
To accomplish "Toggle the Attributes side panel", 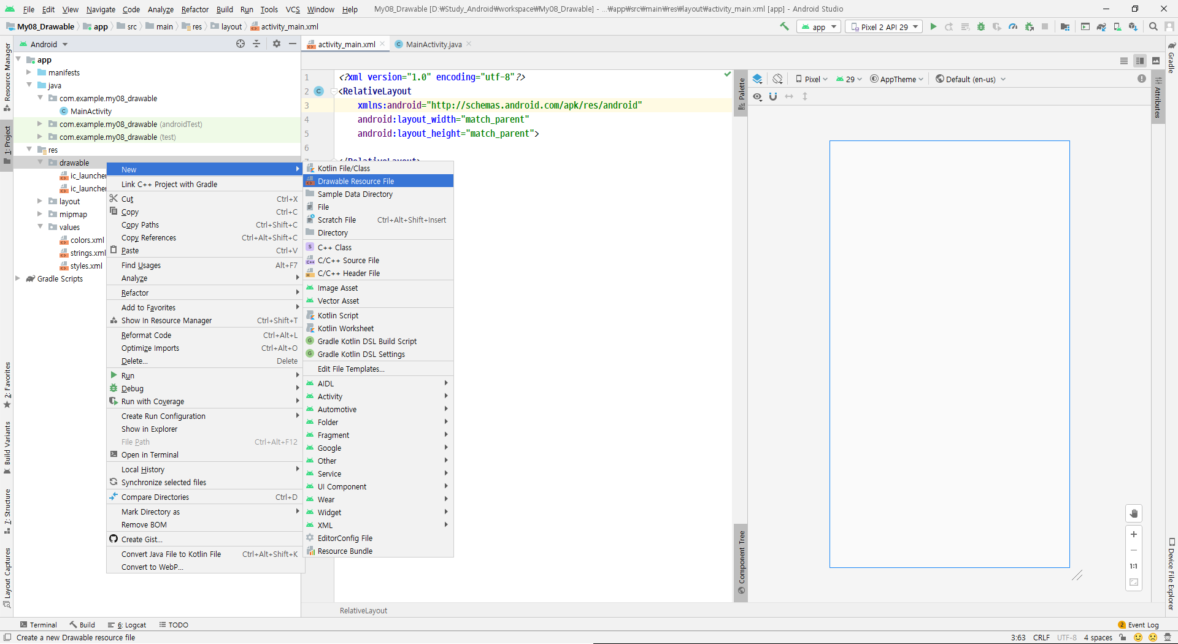I will (x=1158, y=98).
